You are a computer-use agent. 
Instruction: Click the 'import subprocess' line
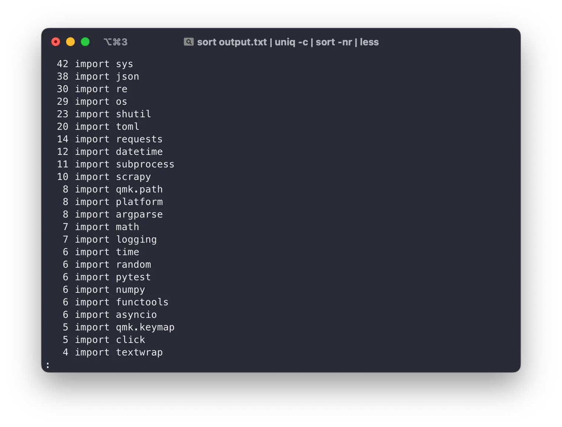tap(125, 164)
